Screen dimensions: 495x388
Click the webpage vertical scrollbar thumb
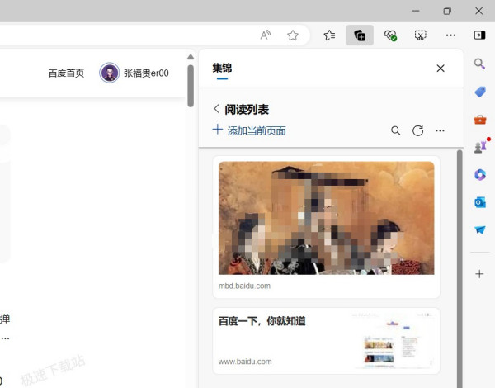191,86
